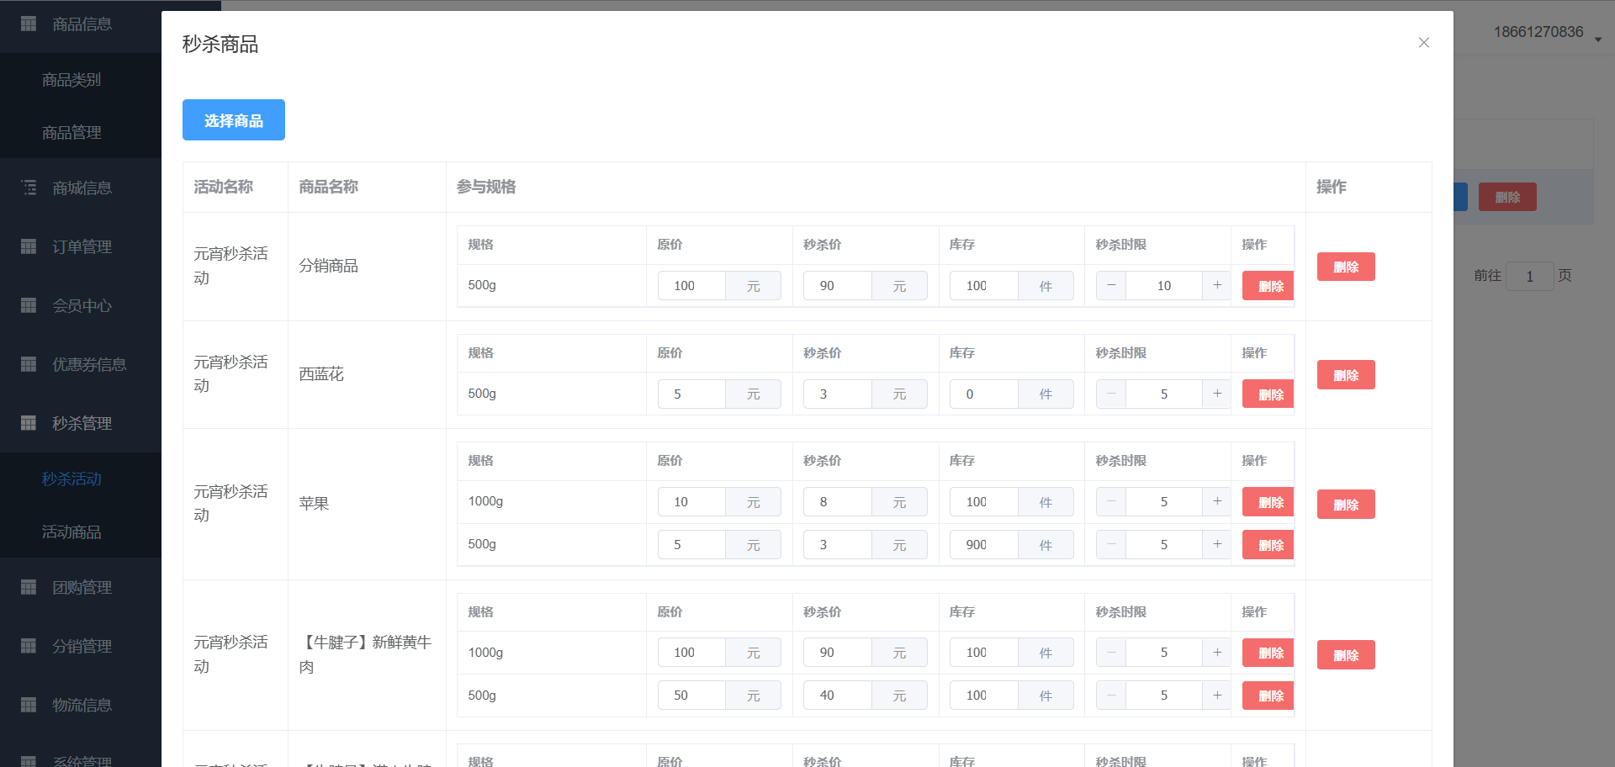Screen dimensions: 1615x767
Task: Click the 会员中心 sidebar icon
Action: click(29, 305)
